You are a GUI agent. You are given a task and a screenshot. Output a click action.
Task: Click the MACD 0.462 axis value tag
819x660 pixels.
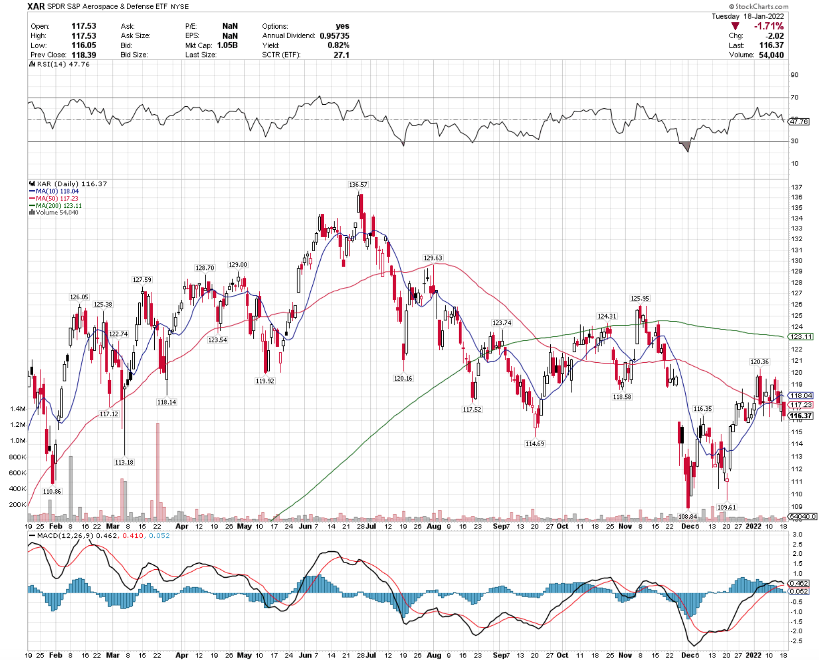tap(799, 583)
